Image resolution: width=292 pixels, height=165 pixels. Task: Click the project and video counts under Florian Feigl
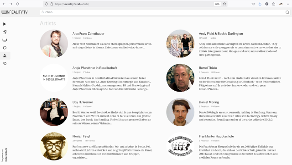(x=83, y=141)
